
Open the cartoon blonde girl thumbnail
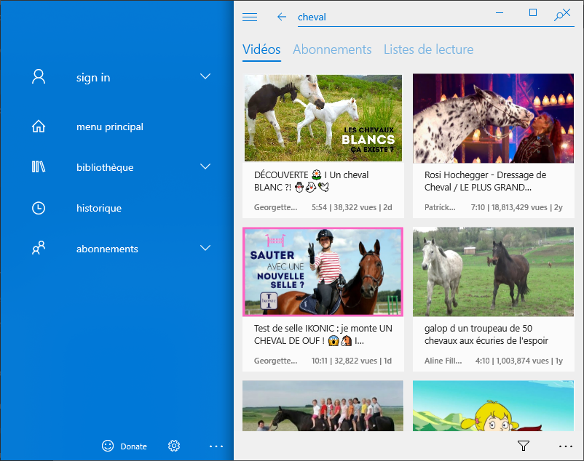pyautogui.click(x=493, y=406)
